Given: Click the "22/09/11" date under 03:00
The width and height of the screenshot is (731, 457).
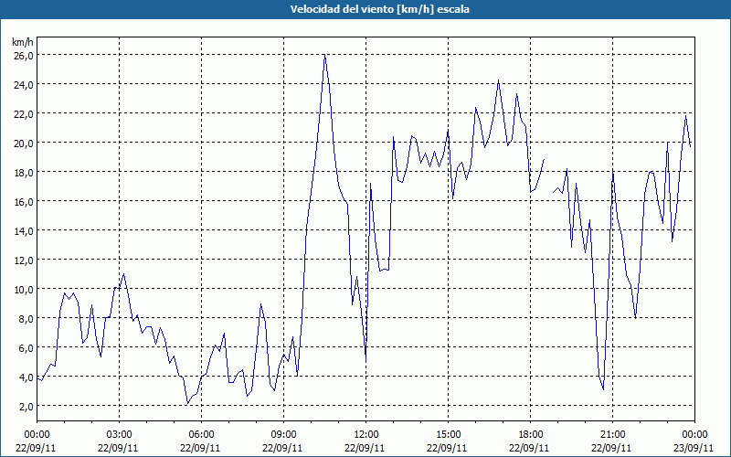Looking at the screenshot, I should [x=118, y=448].
